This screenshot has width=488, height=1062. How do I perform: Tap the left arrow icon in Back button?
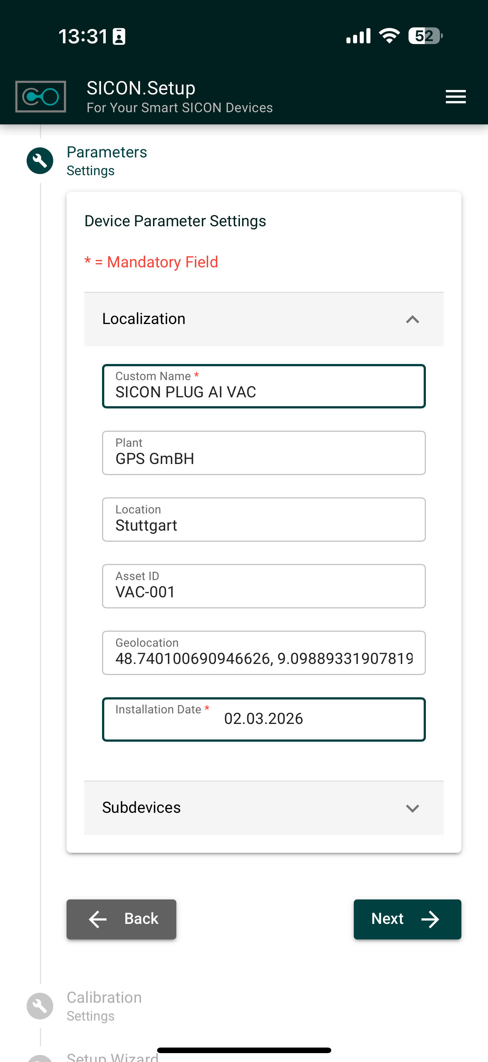tap(98, 919)
